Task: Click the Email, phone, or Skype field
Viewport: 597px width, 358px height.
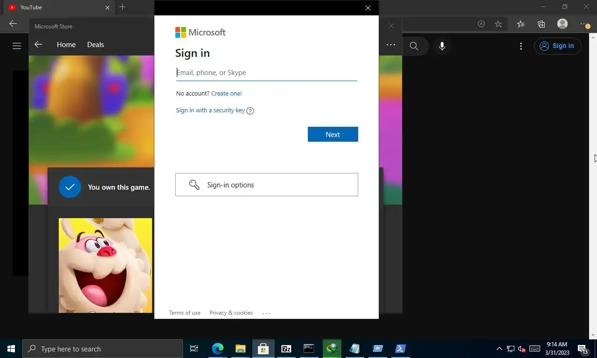Action: pos(266,73)
